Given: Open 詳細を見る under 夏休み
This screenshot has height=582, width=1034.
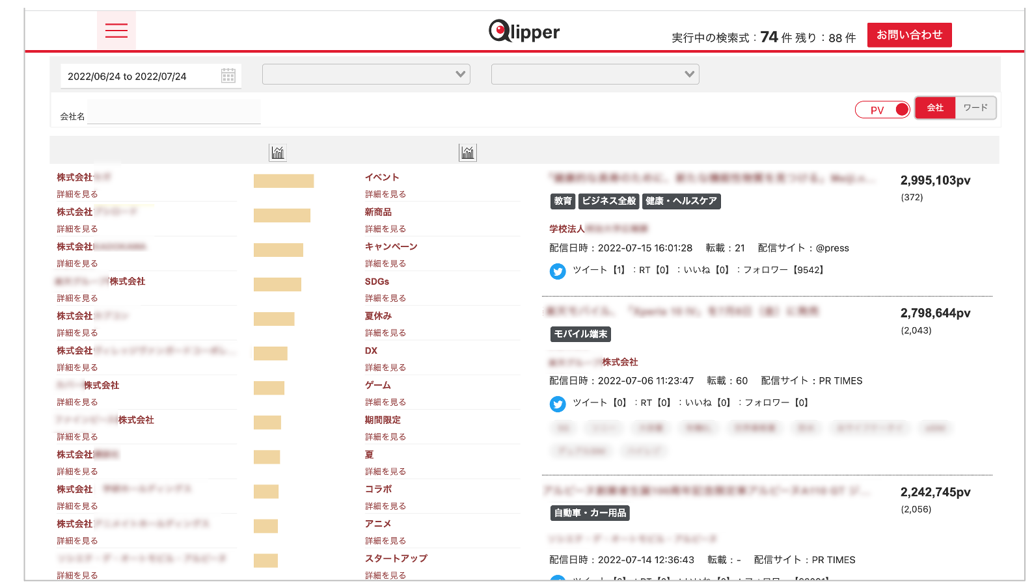Looking at the screenshot, I should [385, 333].
